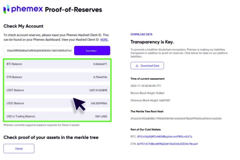Click the Ethereum Block Height text
This screenshot has width=240, height=160.
150,100
